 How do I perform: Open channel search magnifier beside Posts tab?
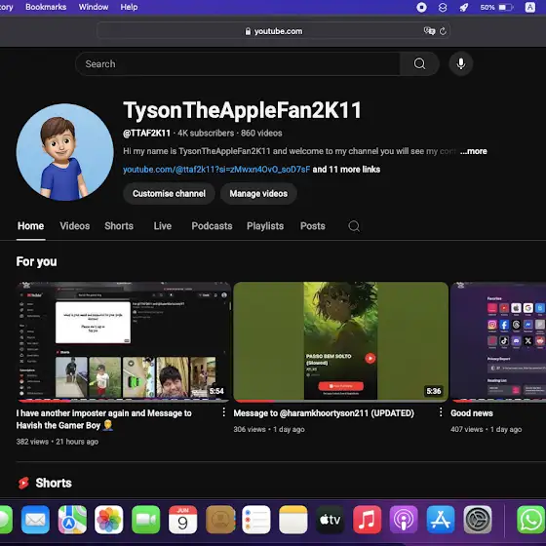coord(354,226)
